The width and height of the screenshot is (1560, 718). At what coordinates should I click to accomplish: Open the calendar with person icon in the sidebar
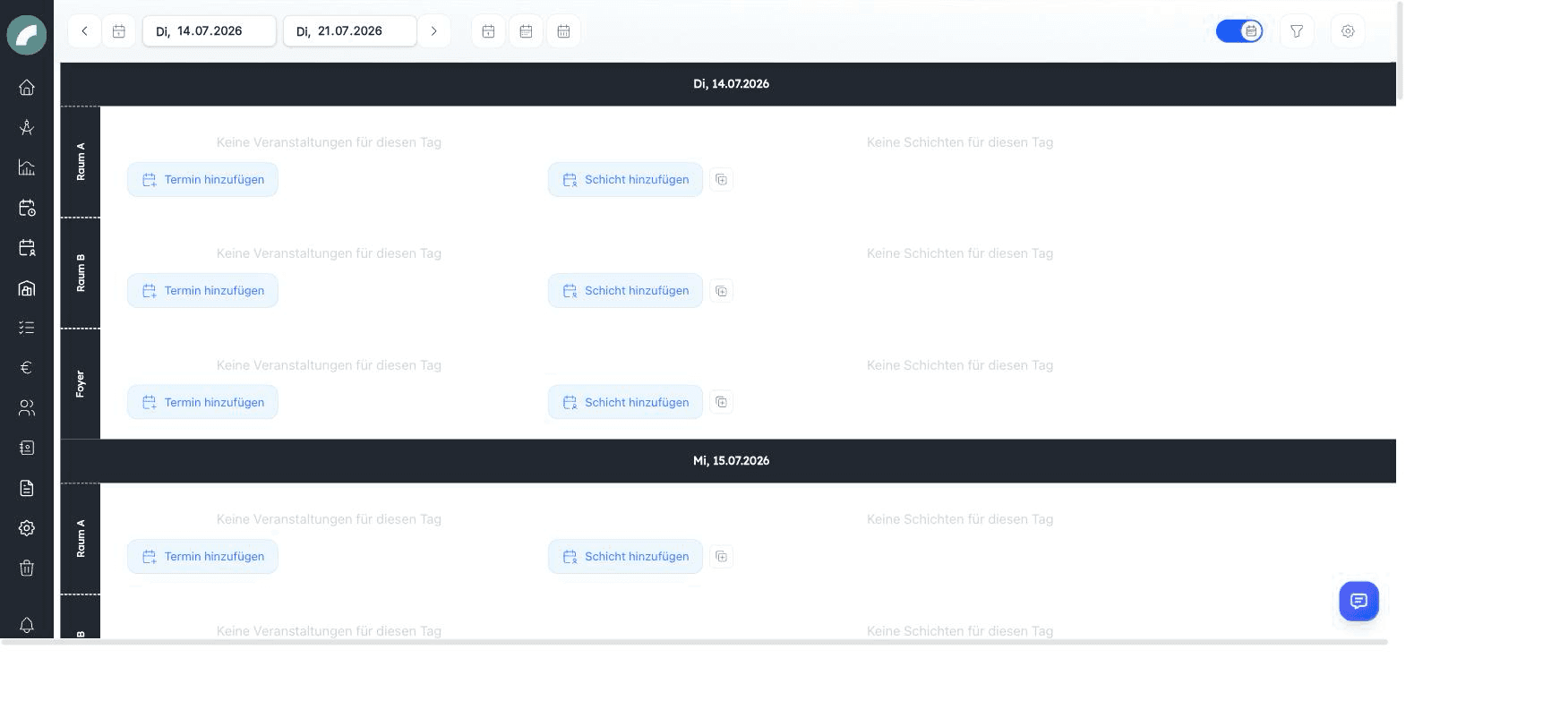(x=27, y=248)
